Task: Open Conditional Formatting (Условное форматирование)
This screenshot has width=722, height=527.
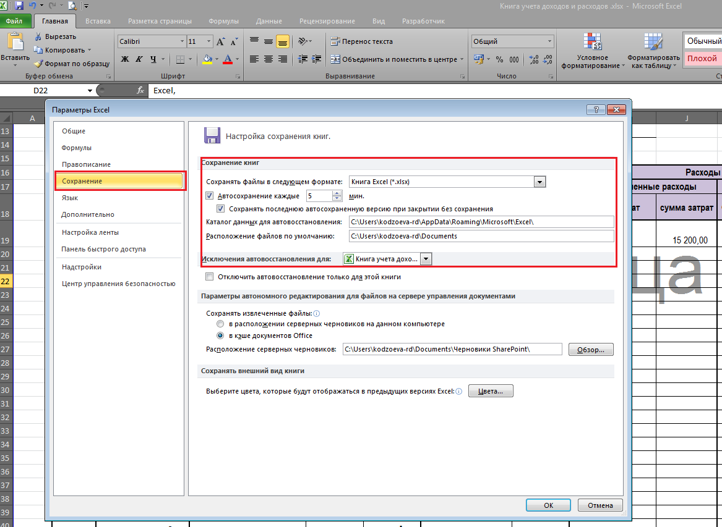Action: 593,51
